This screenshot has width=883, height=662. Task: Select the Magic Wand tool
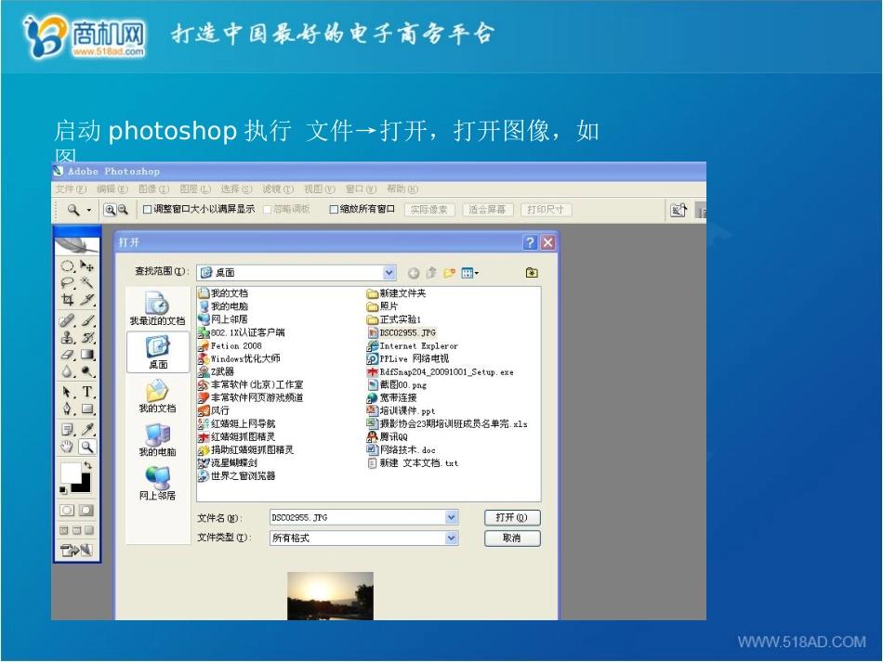[x=87, y=282]
